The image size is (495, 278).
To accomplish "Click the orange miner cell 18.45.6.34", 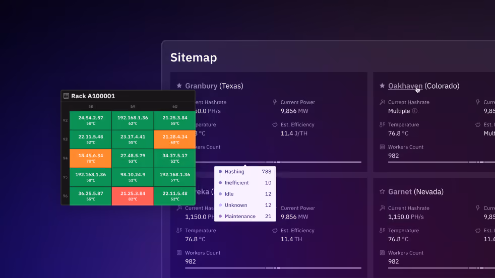I will click(91, 158).
